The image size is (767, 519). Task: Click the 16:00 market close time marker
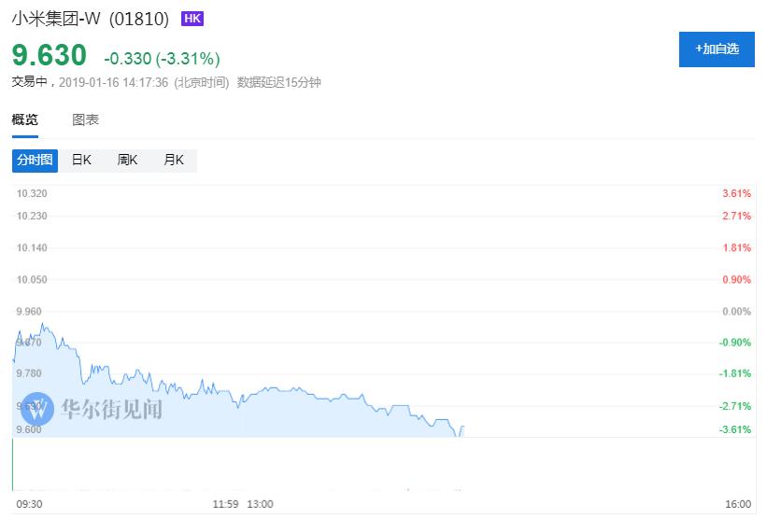point(738,504)
